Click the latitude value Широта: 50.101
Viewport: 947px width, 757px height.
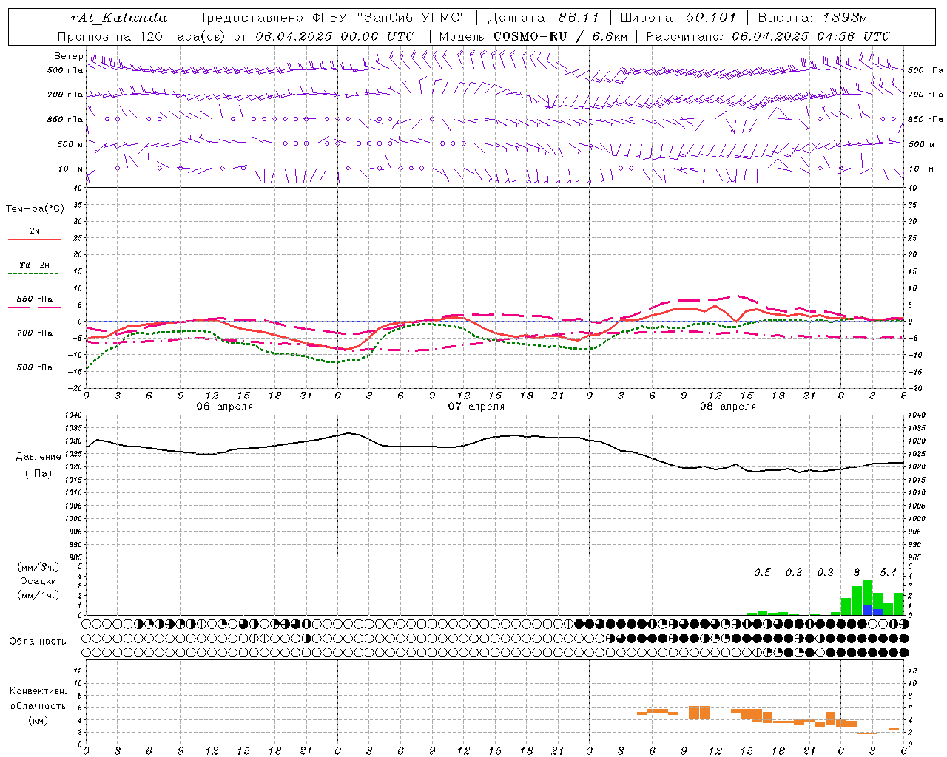click(x=678, y=18)
